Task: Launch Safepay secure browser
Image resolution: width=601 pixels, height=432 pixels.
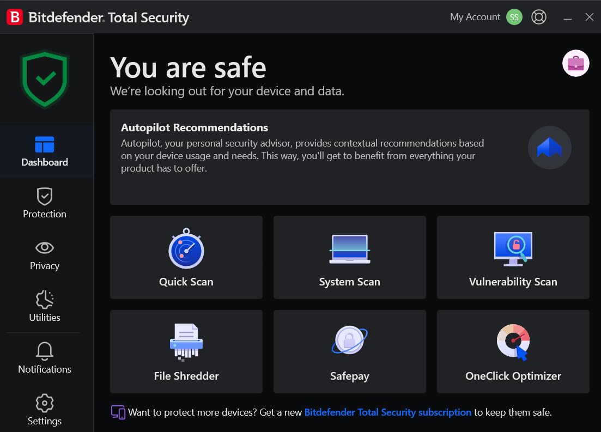Action: click(349, 351)
